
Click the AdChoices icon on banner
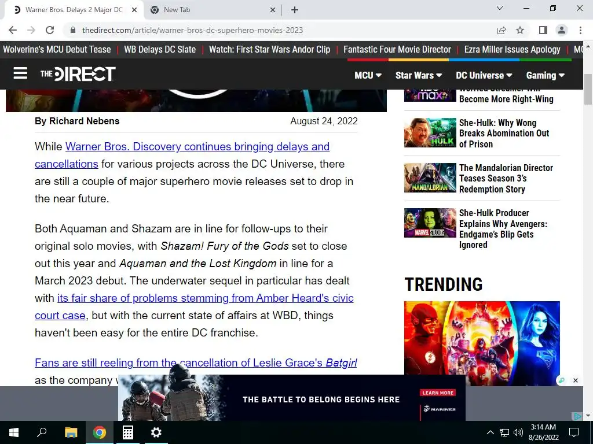click(577, 416)
